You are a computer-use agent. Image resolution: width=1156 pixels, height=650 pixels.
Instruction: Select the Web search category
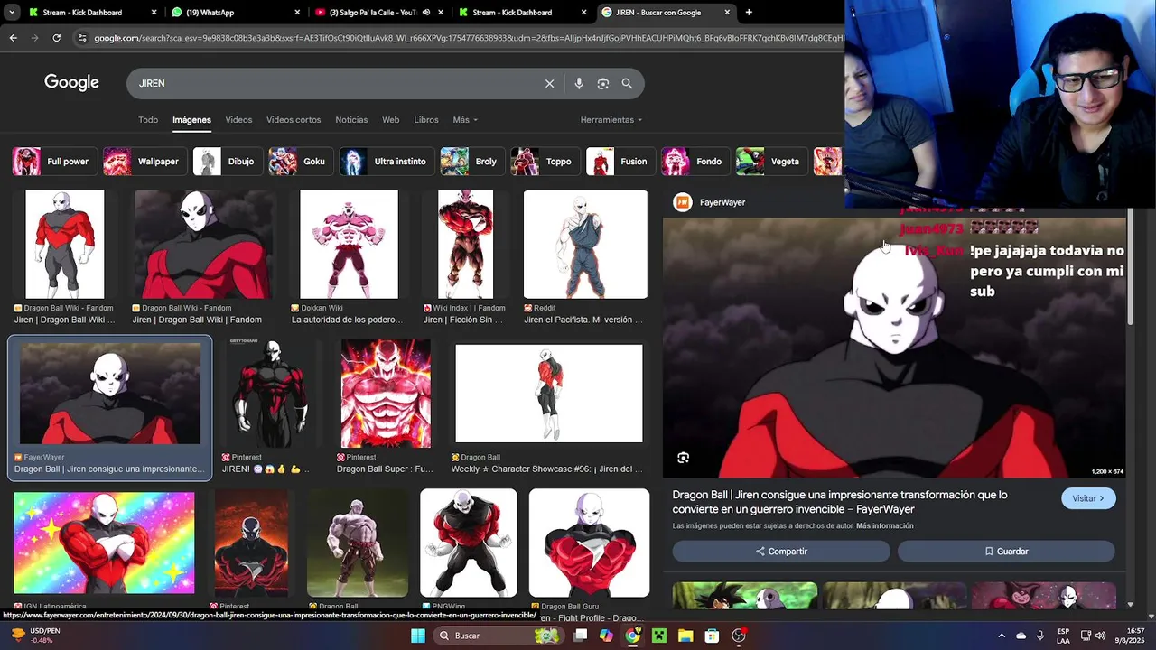pos(390,120)
